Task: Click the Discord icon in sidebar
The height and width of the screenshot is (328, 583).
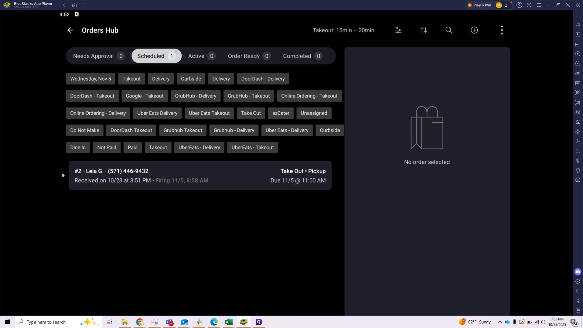Action: pos(578,272)
